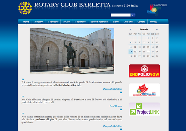Go to next month in calendar
Screen dimensions: 186x131
point(157,29)
